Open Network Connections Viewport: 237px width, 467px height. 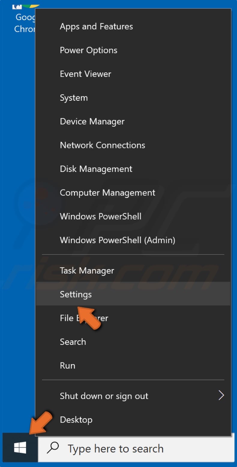coord(103,145)
